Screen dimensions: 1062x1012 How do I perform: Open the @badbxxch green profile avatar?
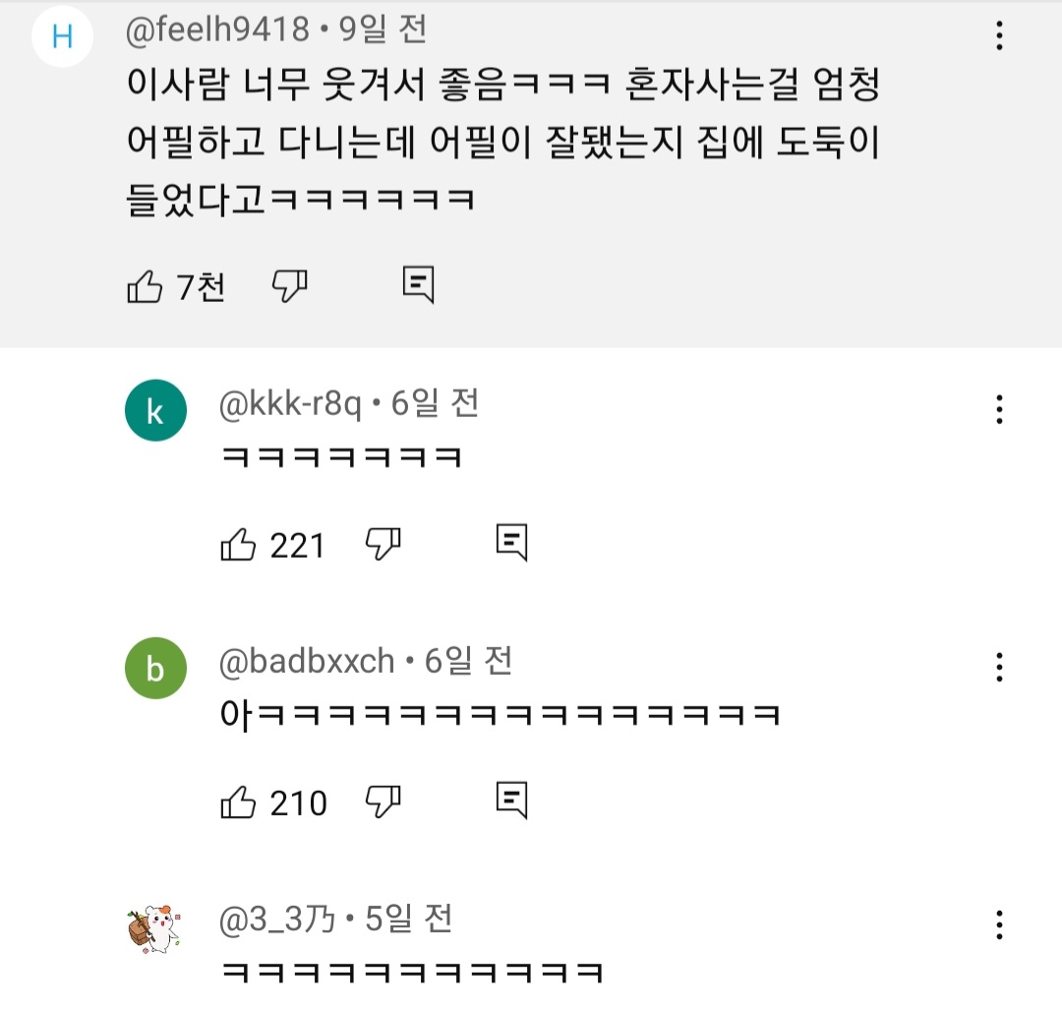tap(155, 669)
